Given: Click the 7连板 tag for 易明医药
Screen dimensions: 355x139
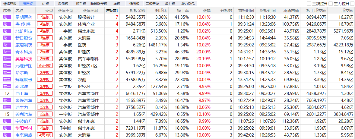Looking at the screenshot, I should tap(45, 17).
